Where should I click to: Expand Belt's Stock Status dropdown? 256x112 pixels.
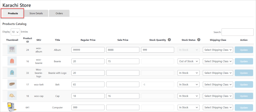[189, 85]
